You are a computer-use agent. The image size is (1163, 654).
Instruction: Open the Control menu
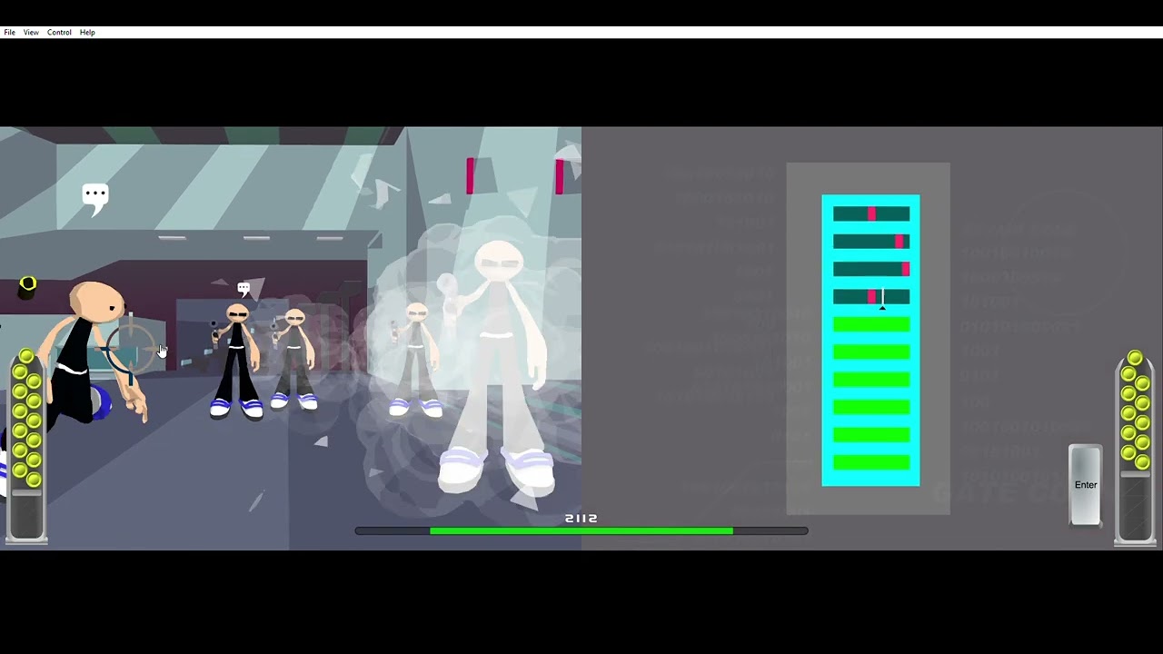pos(59,33)
